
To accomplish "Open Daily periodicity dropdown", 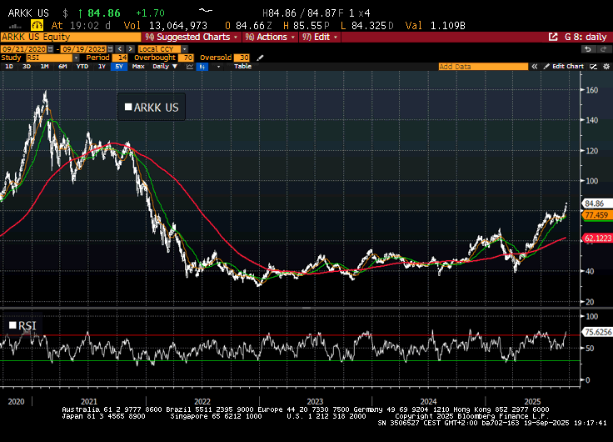I will pos(165,67).
